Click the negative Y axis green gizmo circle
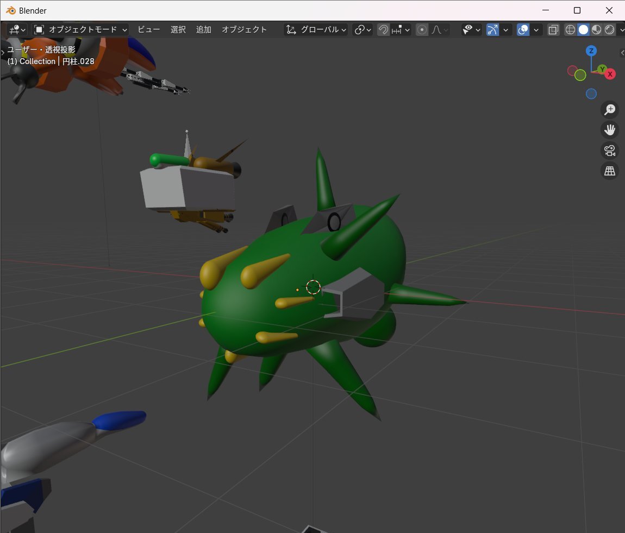 tap(580, 75)
